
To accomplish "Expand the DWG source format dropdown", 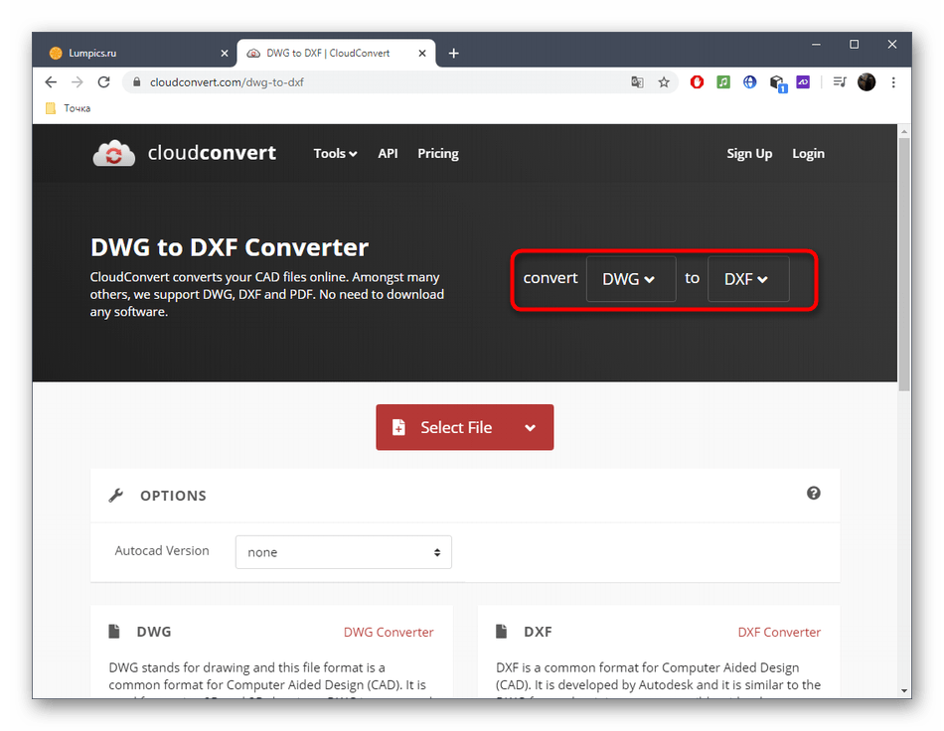I will (x=630, y=279).
